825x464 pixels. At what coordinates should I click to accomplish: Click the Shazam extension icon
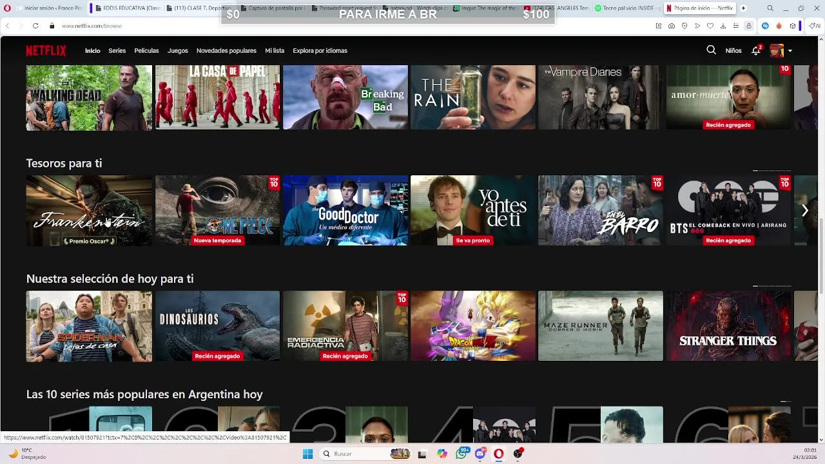coord(765,26)
